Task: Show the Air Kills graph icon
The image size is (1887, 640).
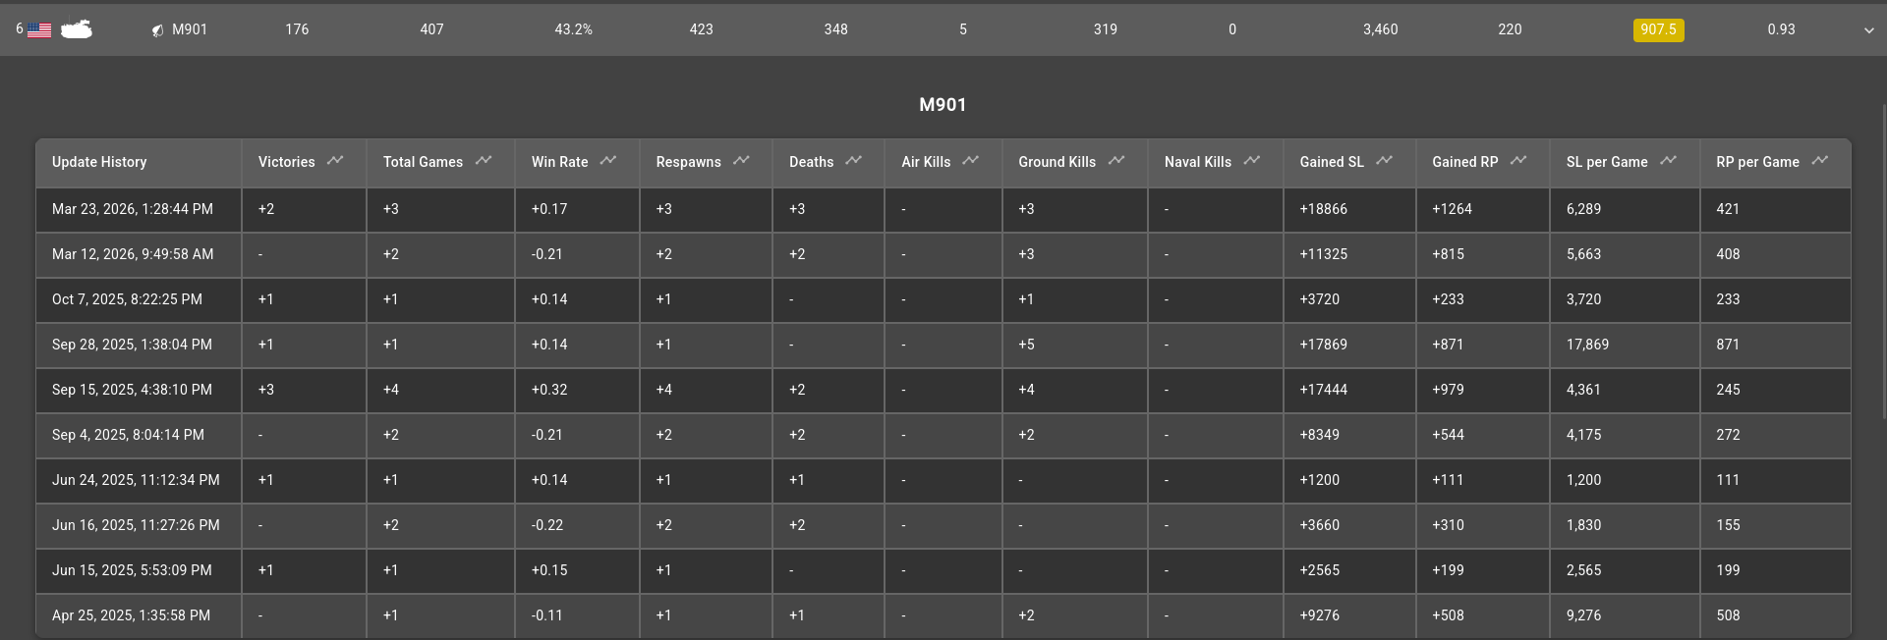Action: [971, 160]
